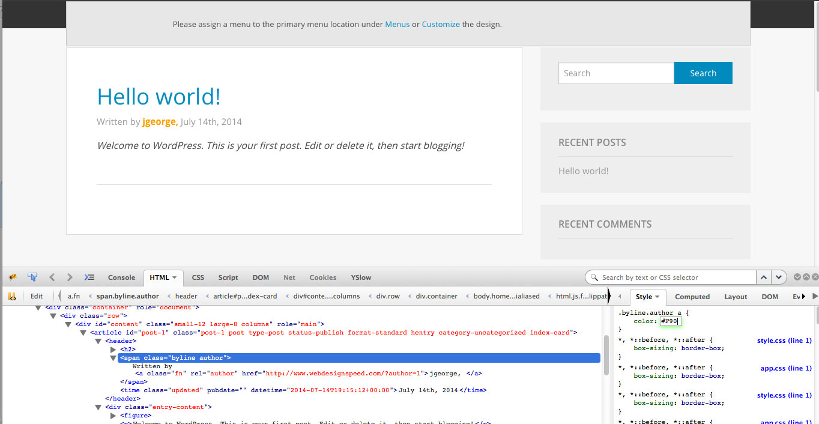The height and width of the screenshot is (424, 819).
Task: Select the header breadcrumb
Action: pyautogui.click(x=186, y=296)
